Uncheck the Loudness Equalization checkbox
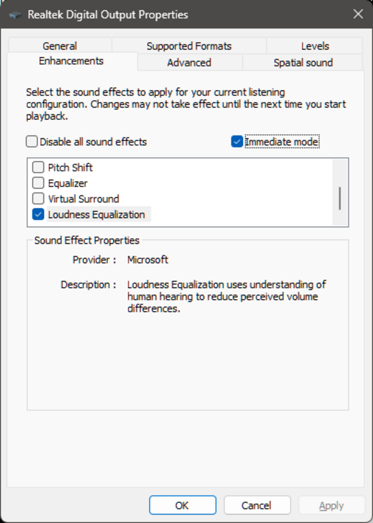Image resolution: width=373 pixels, height=523 pixels. pyautogui.click(x=38, y=214)
